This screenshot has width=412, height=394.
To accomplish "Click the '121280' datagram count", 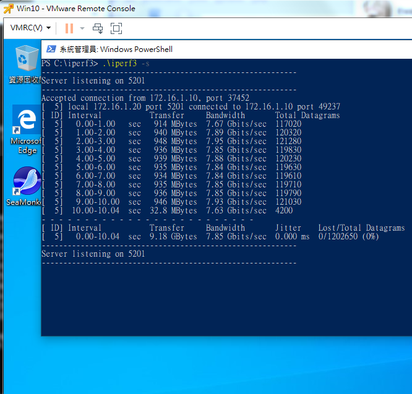I will coord(288,141).
